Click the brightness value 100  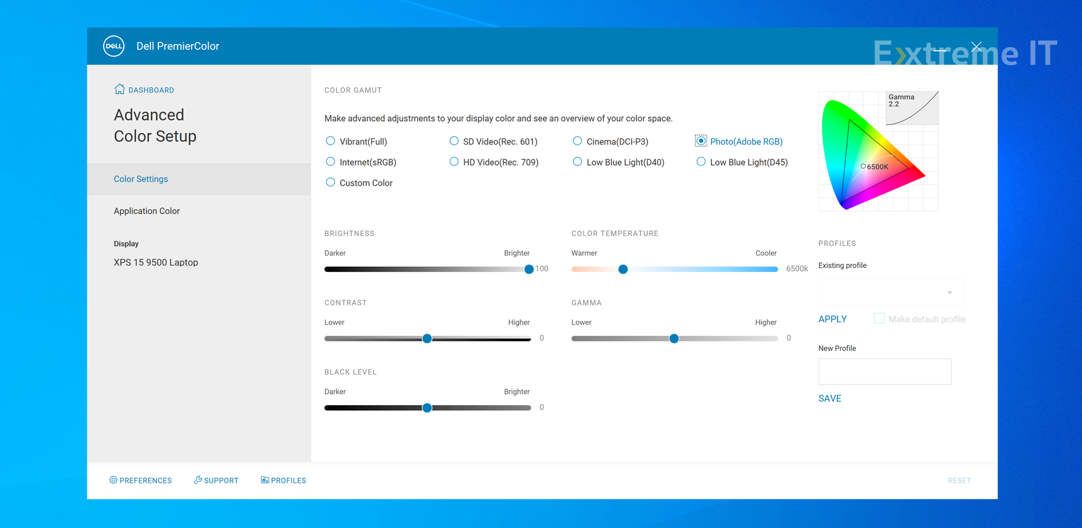[x=542, y=269]
